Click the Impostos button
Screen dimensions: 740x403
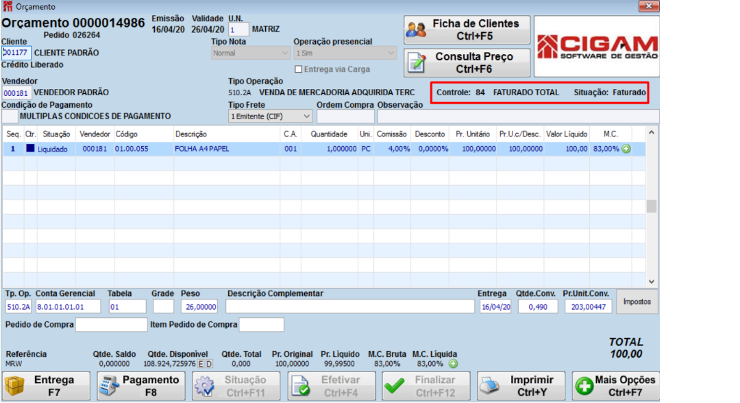[x=637, y=302]
